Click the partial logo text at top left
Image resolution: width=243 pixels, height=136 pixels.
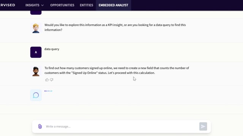pyautogui.click(x=8, y=5)
